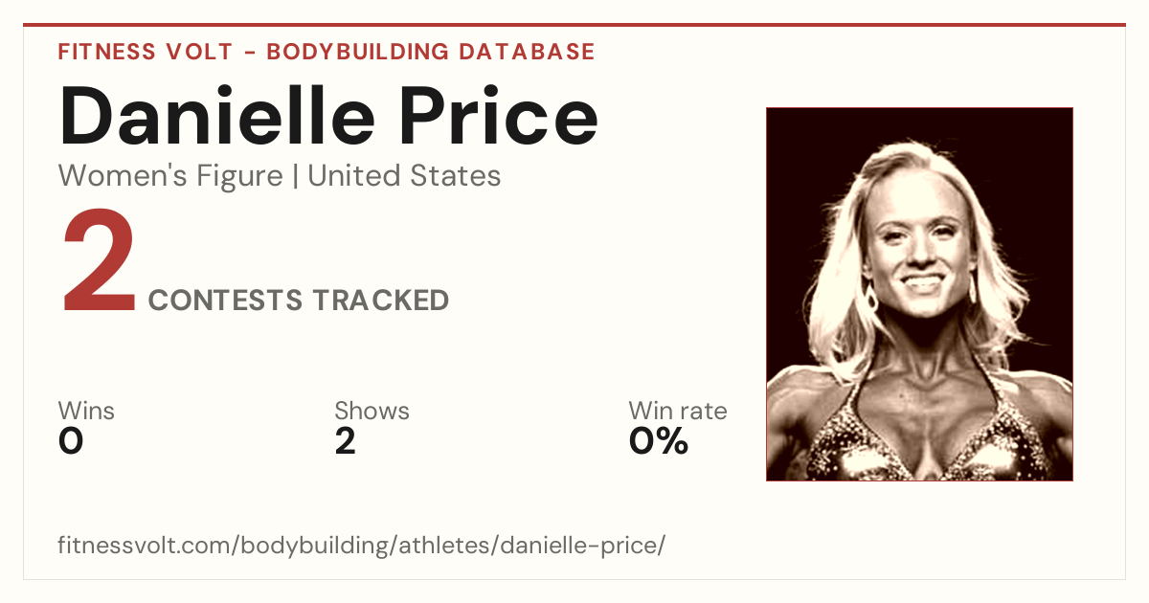The width and height of the screenshot is (1149, 603).
Task: Click the Wins value of 0
Action: (x=71, y=441)
